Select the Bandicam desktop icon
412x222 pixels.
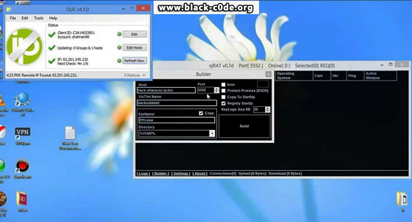(x=23, y=169)
